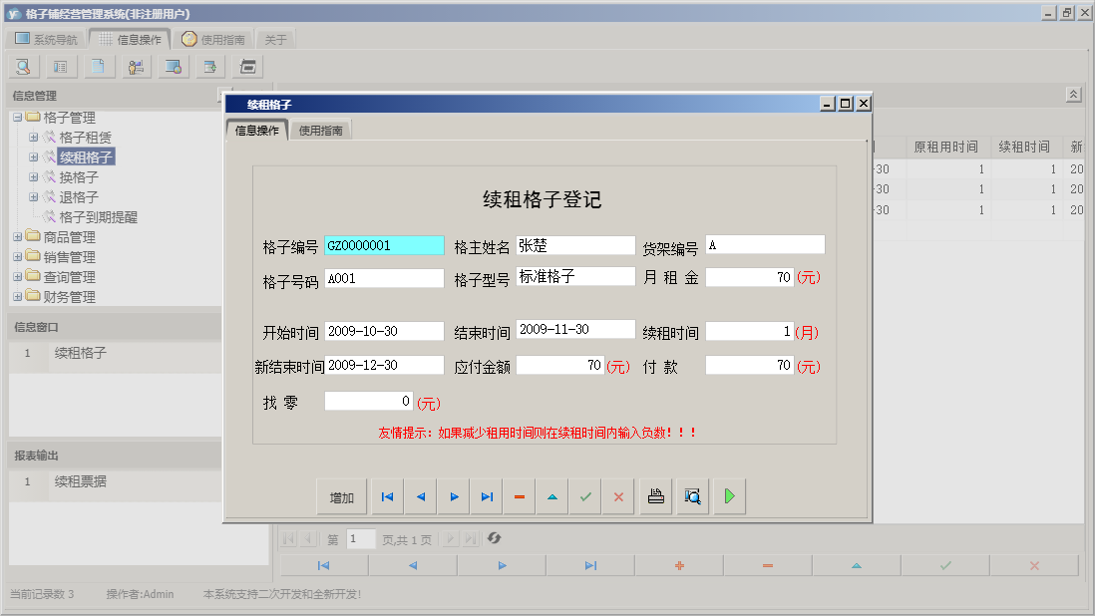Click the add-window toolbar icon
Screen dimensions: 1095x616
point(208,66)
